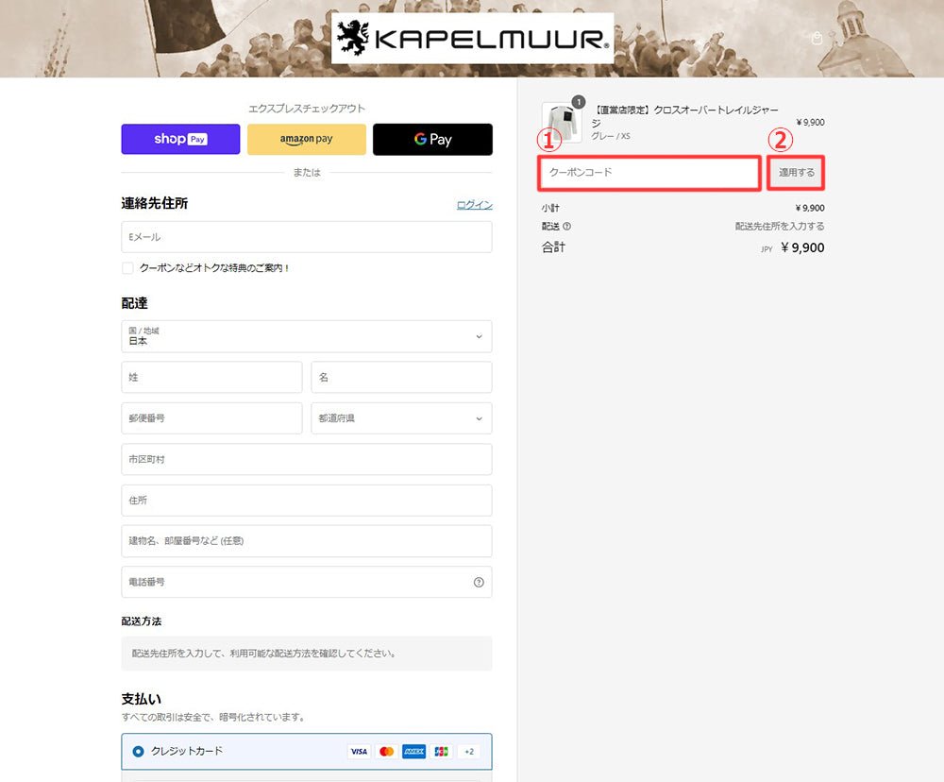
Task: Open the 国/地域 country dropdown
Action: pos(307,336)
